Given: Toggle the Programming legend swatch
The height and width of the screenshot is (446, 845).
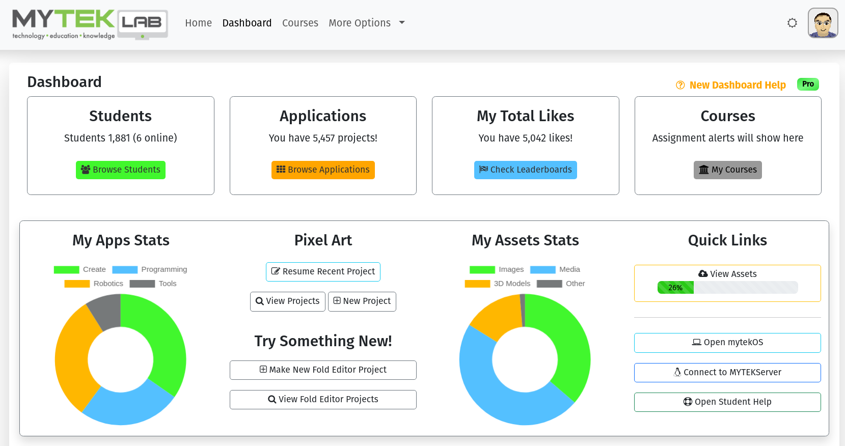Looking at the screenshot, I should click(x=125, y=270).
